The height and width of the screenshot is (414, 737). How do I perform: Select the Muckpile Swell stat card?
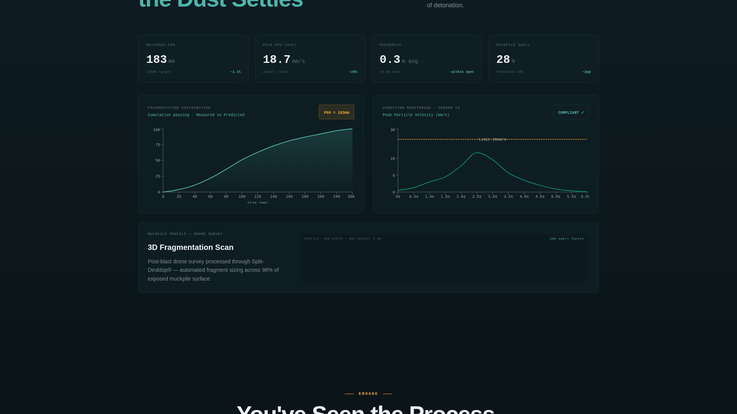click(543, 59)
